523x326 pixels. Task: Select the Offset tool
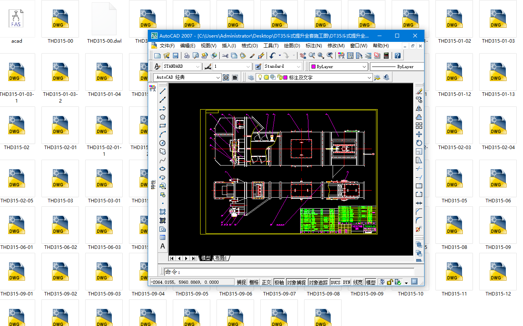point(419,117)
